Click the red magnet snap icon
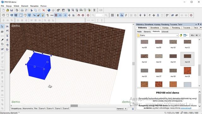Viewport: 202px width, 114px height. (x=79, y=15)
